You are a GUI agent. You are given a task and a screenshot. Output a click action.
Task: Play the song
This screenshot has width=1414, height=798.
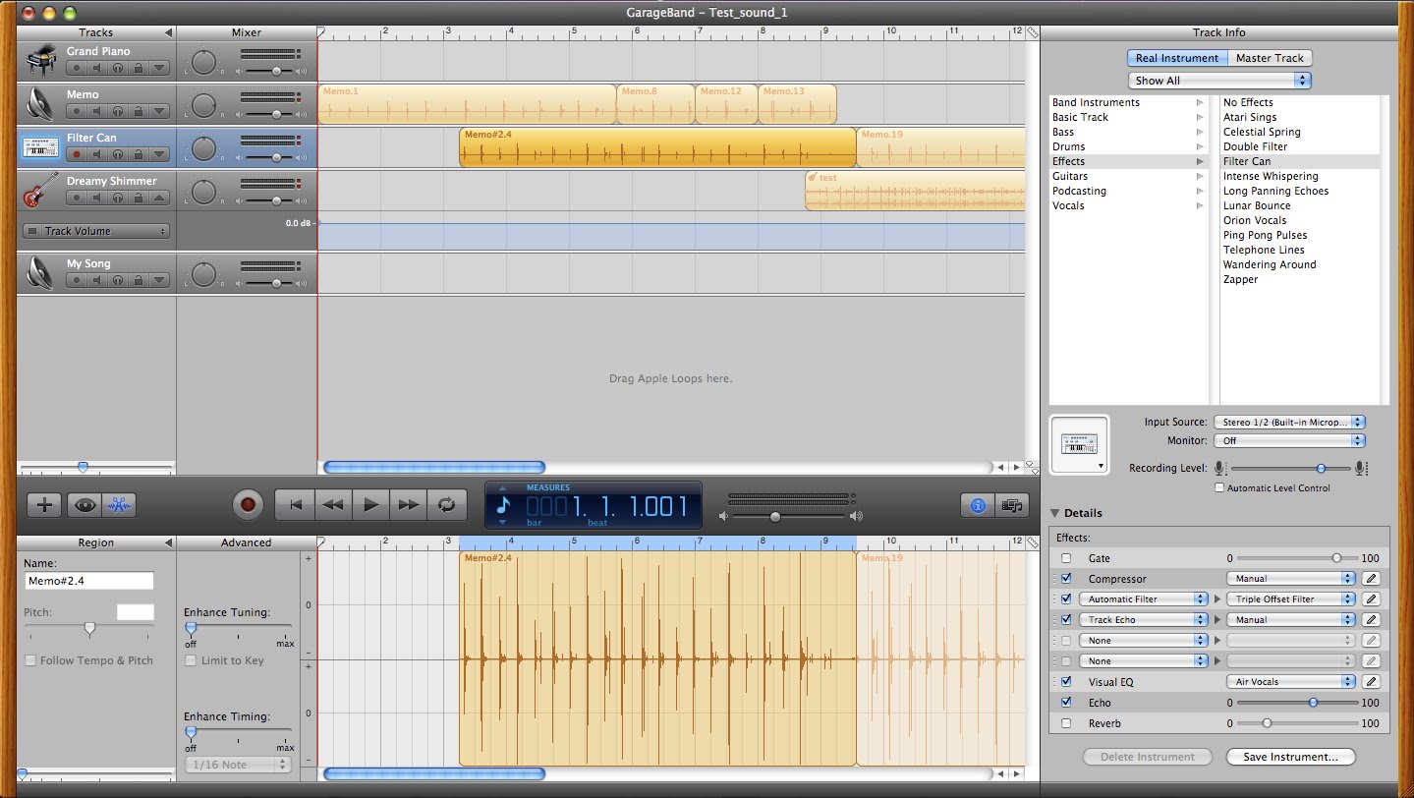[x=370, y=505]
